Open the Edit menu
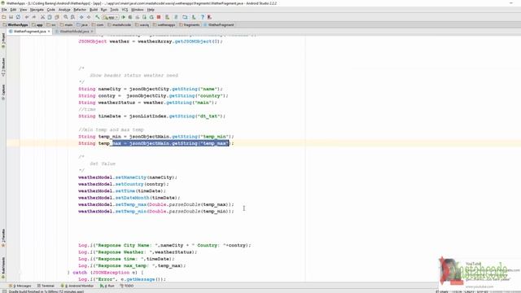521x293 pixels. click(x=13, y=10)
